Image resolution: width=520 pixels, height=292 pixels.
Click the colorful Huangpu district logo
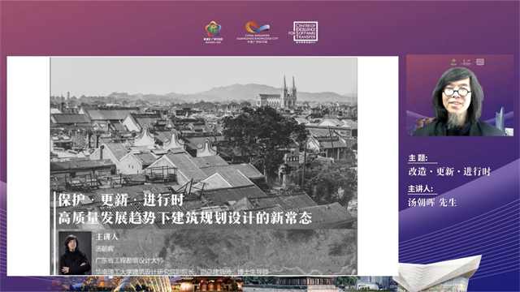coord(213,32)
